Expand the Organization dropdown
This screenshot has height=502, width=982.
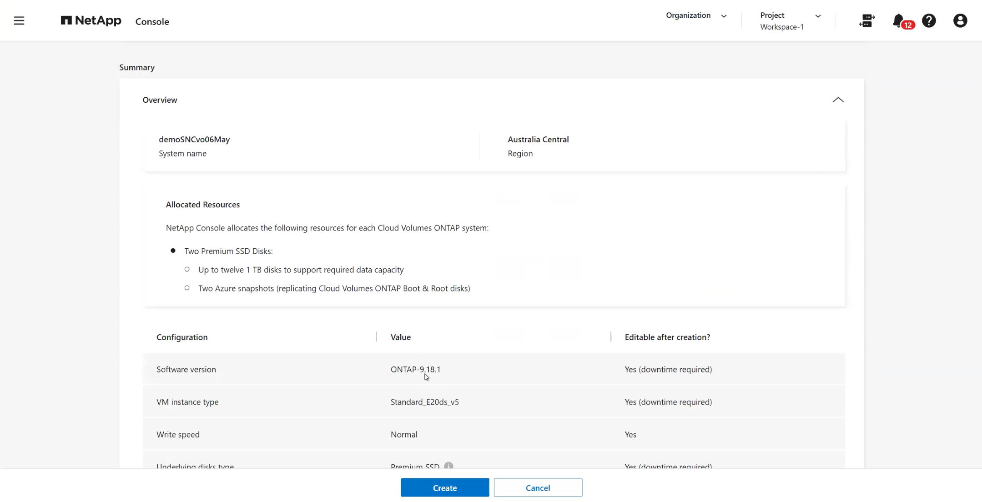pyautogui.click(x=696, y=15)
